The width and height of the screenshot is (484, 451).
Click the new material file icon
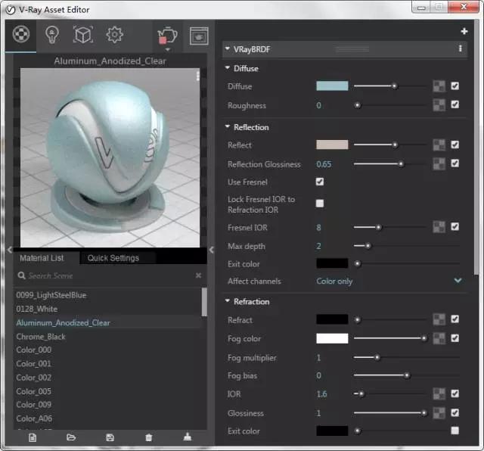point(33,437)
